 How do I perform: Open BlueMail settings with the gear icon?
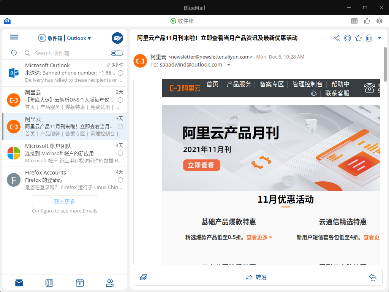point(379,21)
